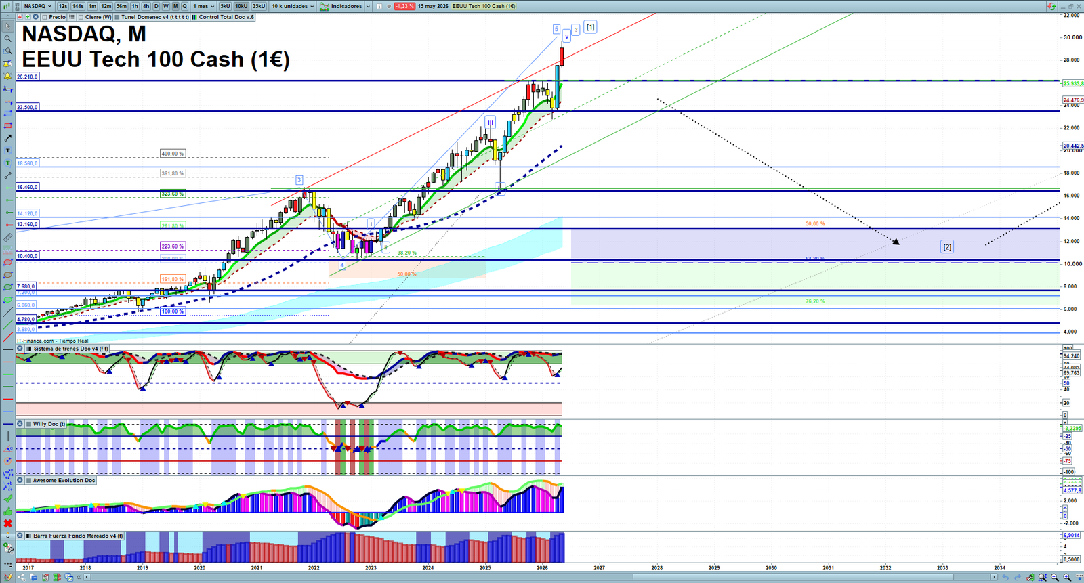Select the 12s timeframe
The image size is (1084, 583).
tap(63, 6)
